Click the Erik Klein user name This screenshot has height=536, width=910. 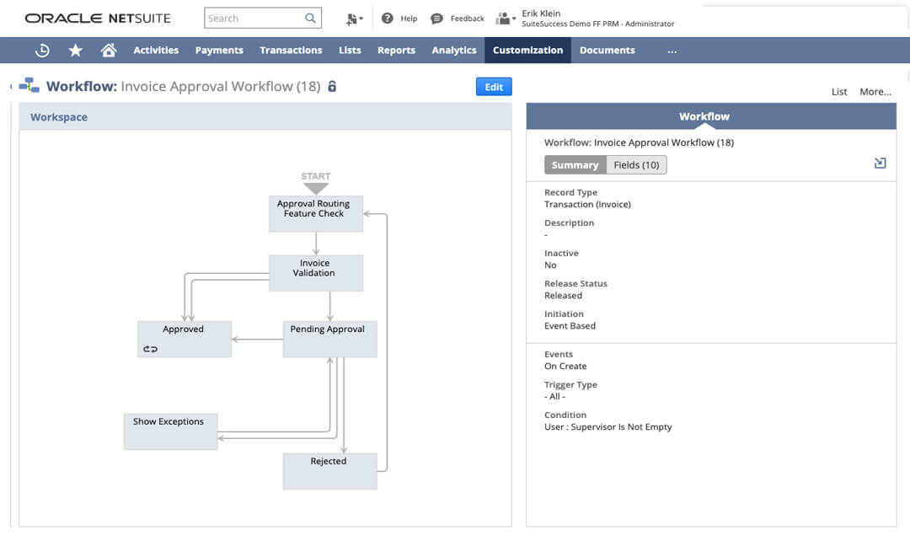(x=541, y=13)
